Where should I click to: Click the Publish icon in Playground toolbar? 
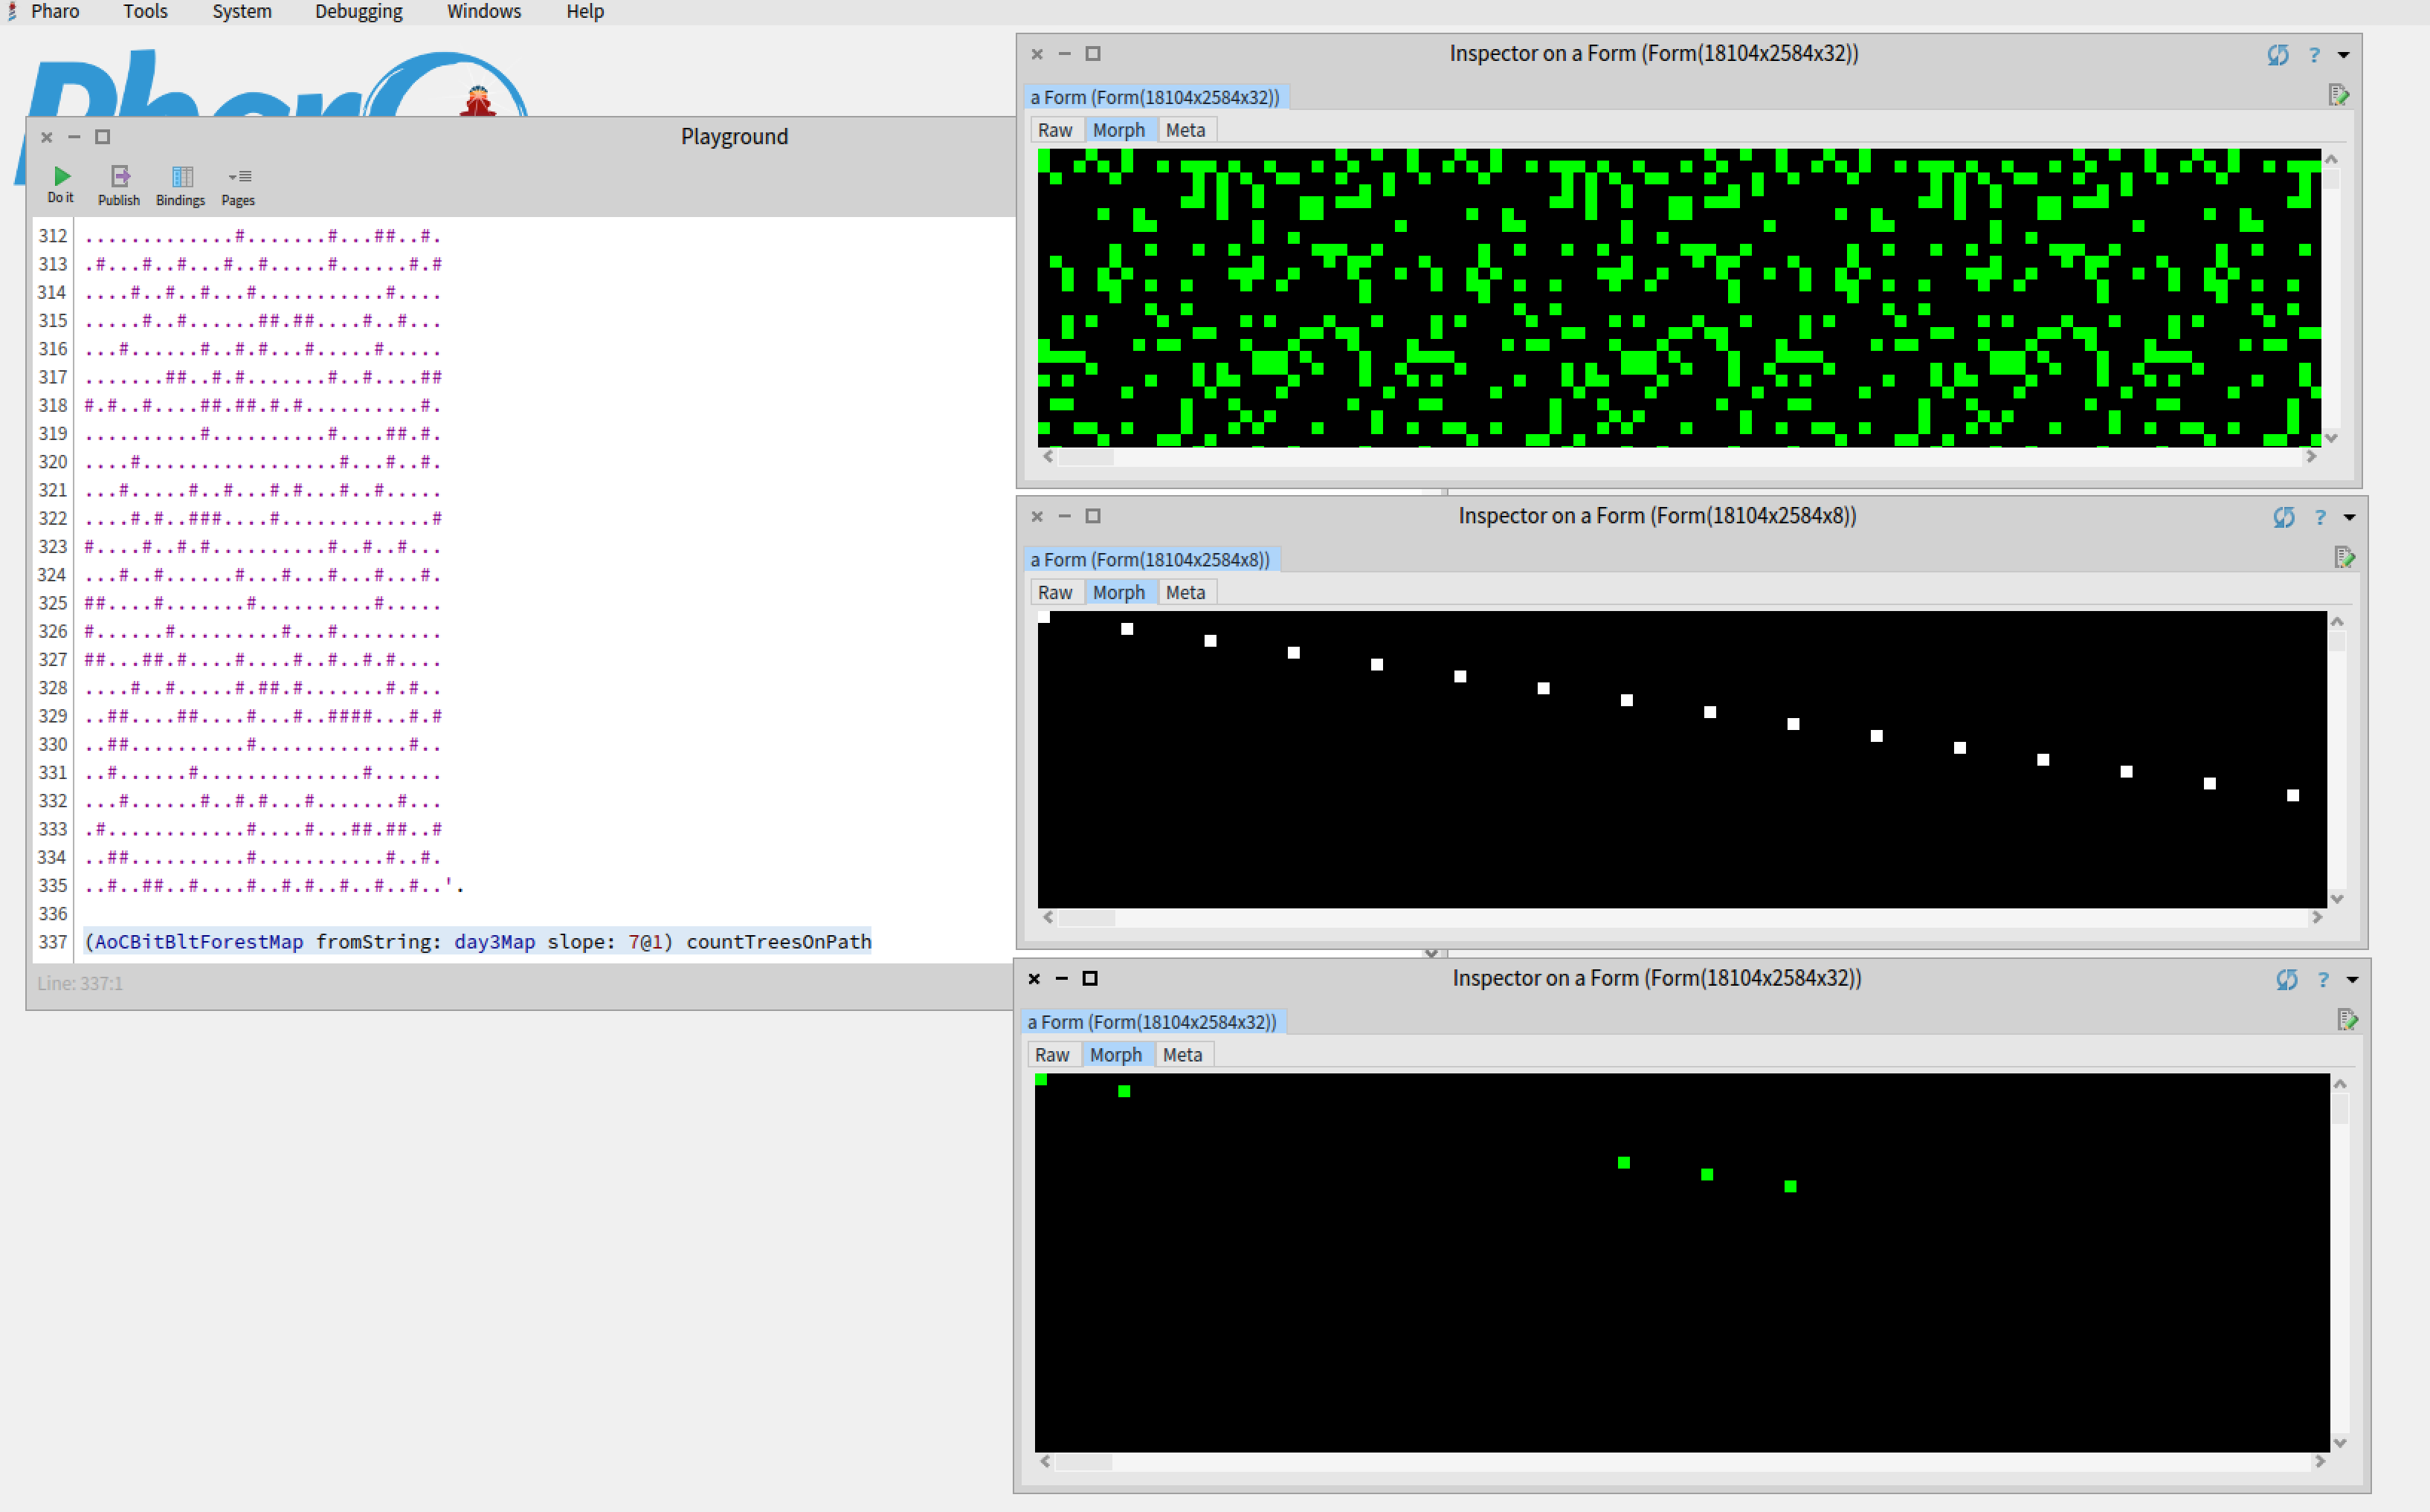point(120,177)
